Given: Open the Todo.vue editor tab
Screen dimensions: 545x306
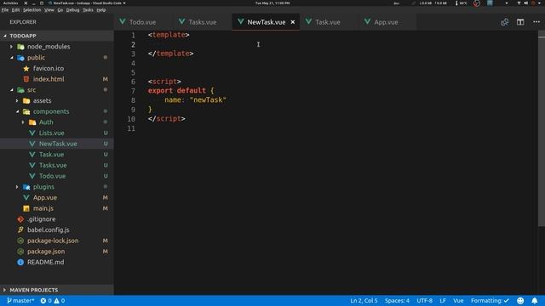Looking at the screenshot, I should [142, 22].
